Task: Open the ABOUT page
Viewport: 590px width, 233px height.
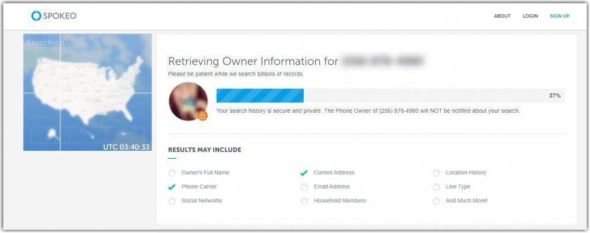Action: pos(502,16)
